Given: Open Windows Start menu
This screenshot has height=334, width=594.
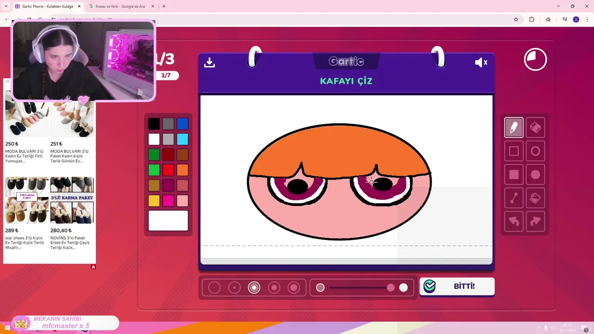Looking at the screenshot, I should point(7,328).
